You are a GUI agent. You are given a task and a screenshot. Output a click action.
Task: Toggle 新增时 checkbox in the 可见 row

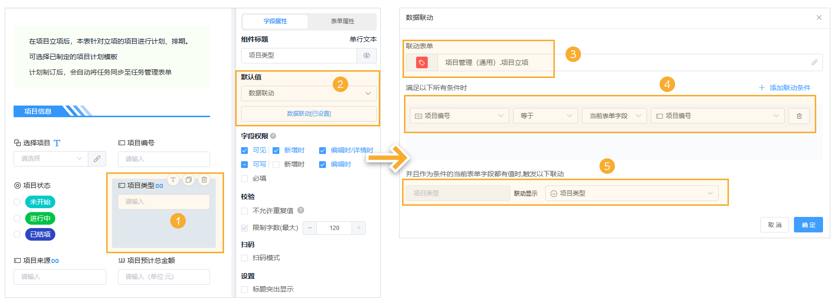coord(276,151)
